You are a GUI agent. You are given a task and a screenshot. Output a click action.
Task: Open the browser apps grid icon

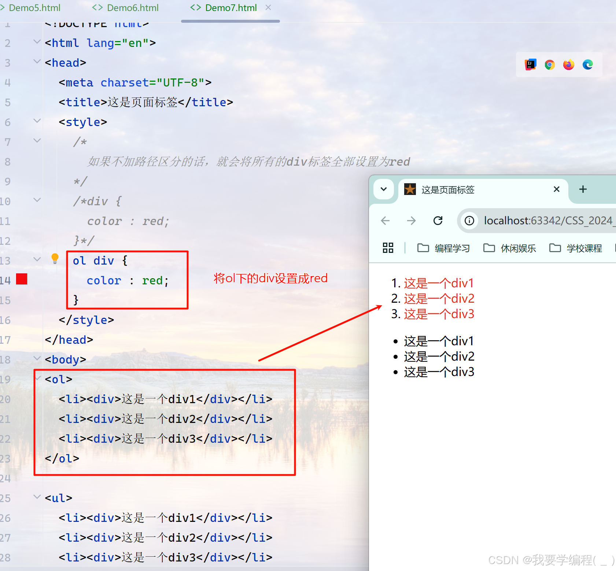[388, 248]
